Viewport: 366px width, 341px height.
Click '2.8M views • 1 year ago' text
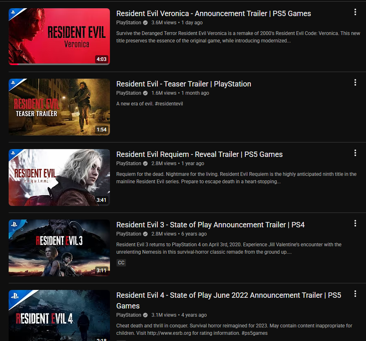click(177, 163)
